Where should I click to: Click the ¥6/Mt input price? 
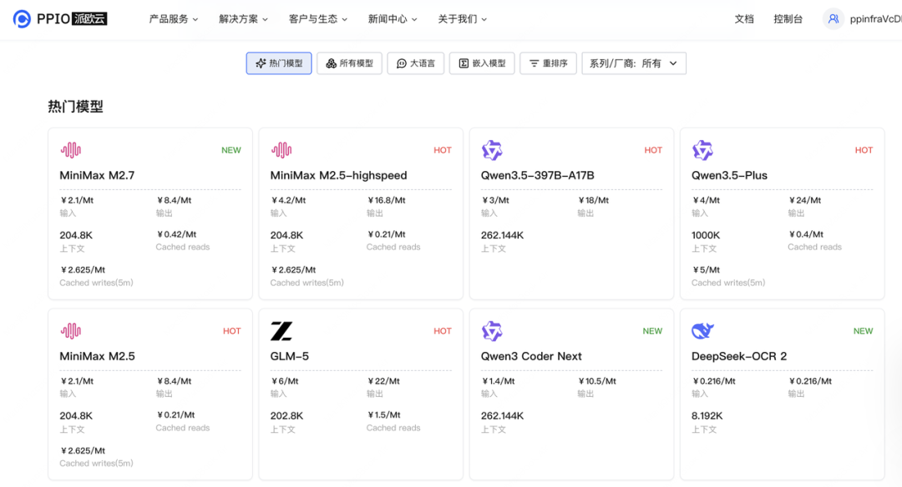point(285,381)
